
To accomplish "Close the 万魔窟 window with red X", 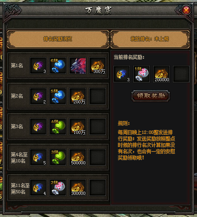I will point(186,10).
